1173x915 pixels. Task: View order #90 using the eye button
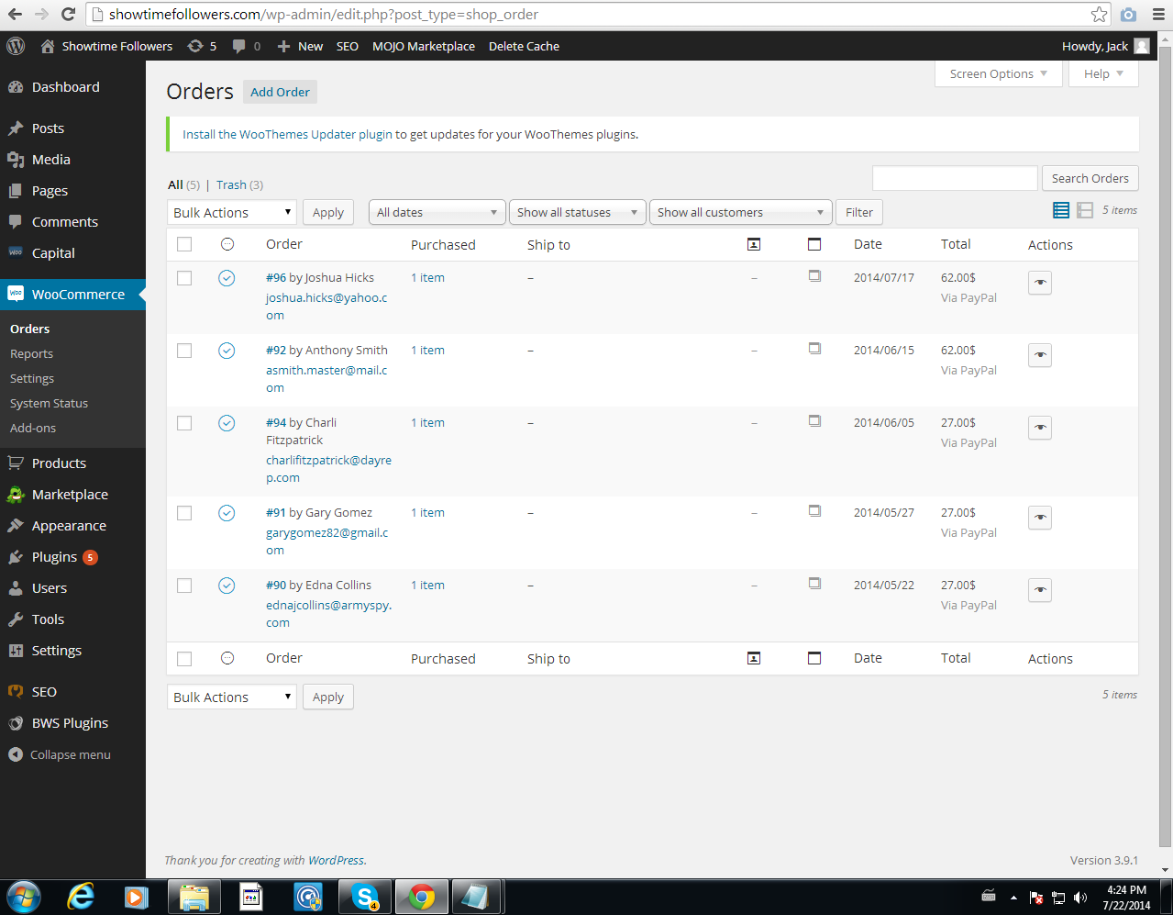[1040, 590]
